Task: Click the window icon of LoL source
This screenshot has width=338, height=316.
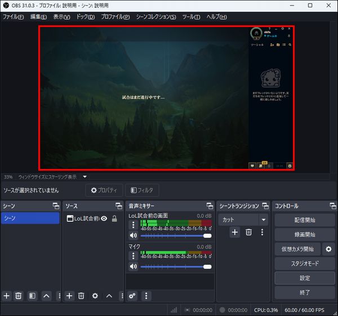Action: [70, 219]
